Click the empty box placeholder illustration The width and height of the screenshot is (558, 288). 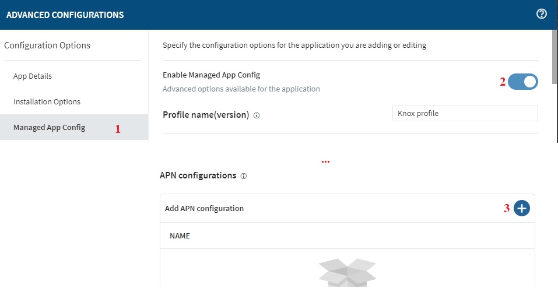click(x=348, y=274)
